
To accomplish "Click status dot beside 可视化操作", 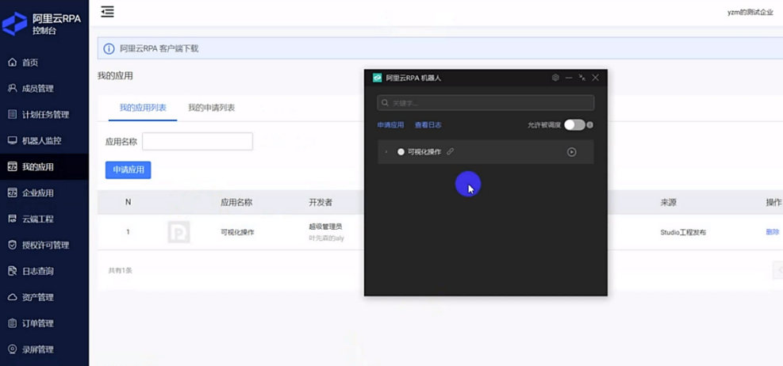I will coord(401,152).
